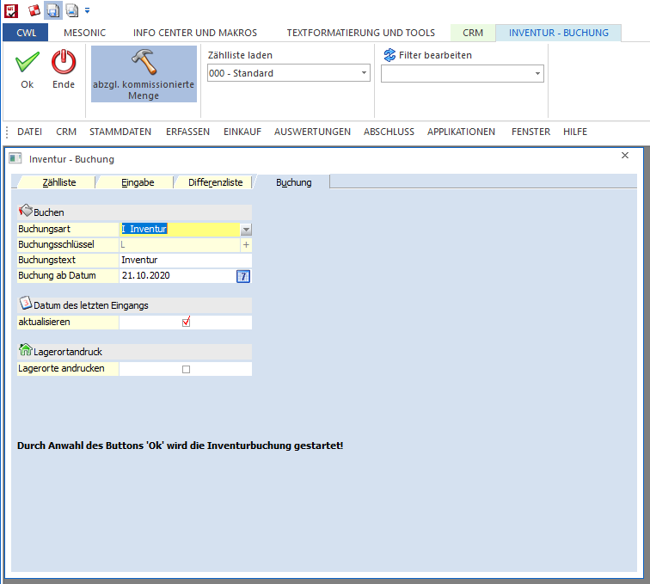
Task: Switch to the Differenzliste tab
Action: click(x=216, y=182)
